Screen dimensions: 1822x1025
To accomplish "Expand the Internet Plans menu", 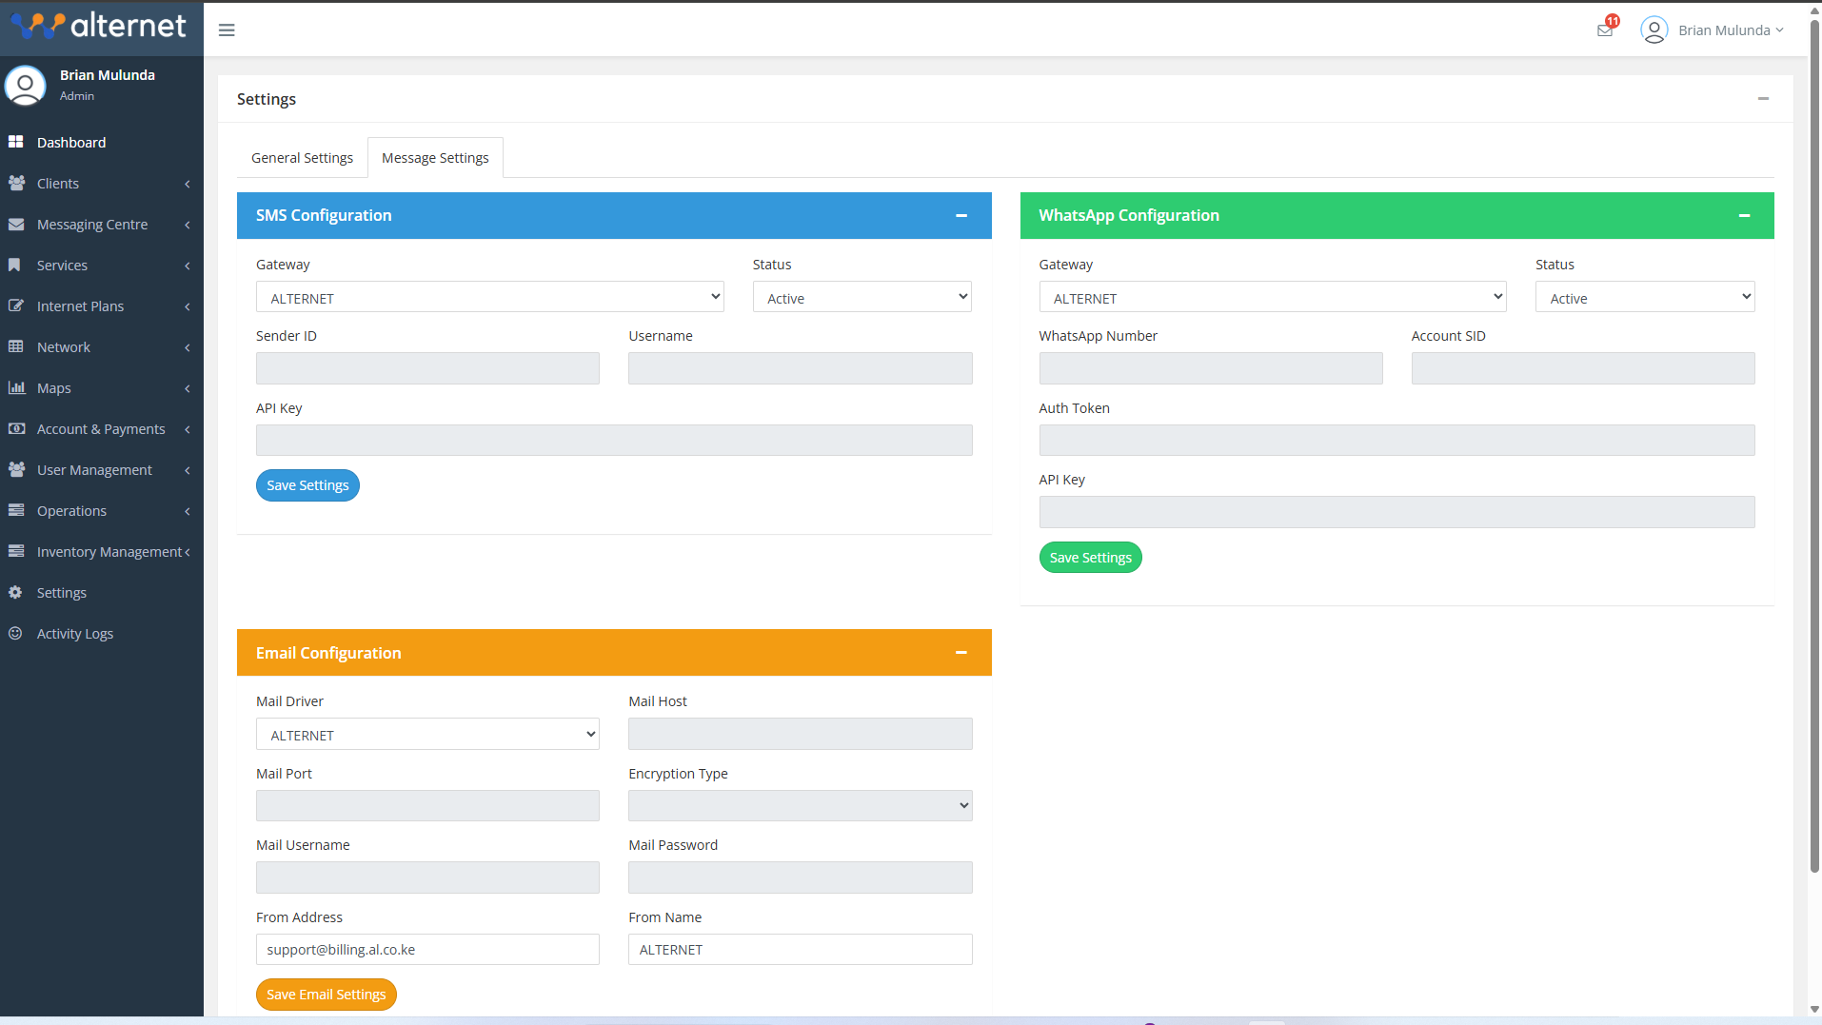I will [81, 306].
